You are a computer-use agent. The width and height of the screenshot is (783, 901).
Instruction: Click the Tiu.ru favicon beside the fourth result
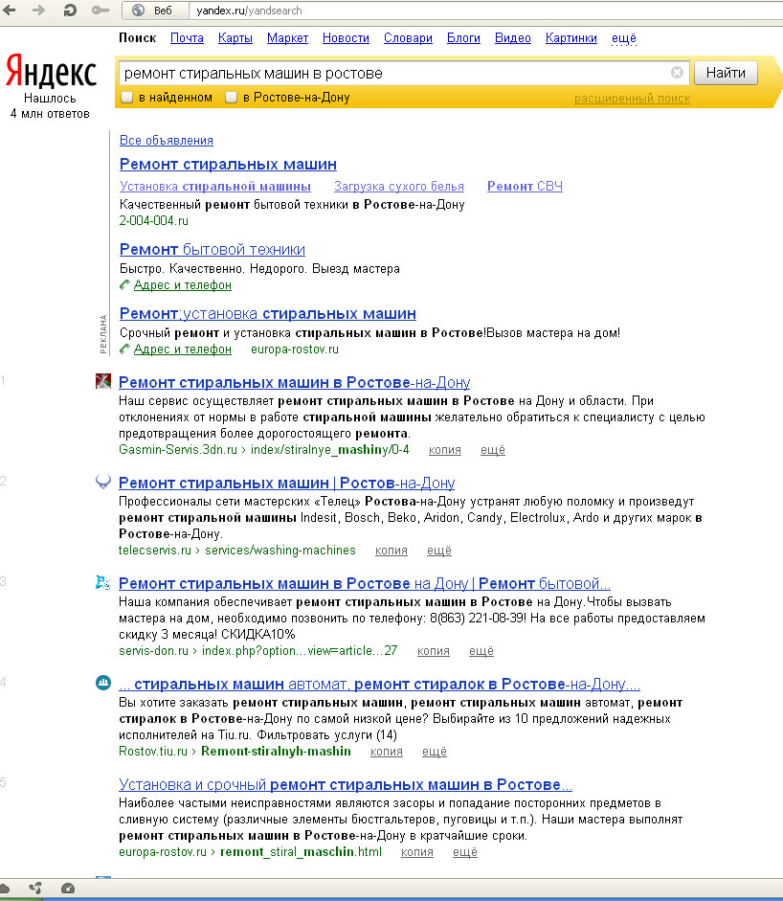coord(102,683)
